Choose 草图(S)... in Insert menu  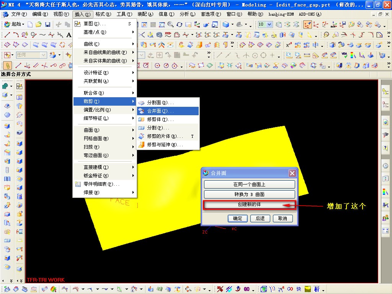click(105, 24)
